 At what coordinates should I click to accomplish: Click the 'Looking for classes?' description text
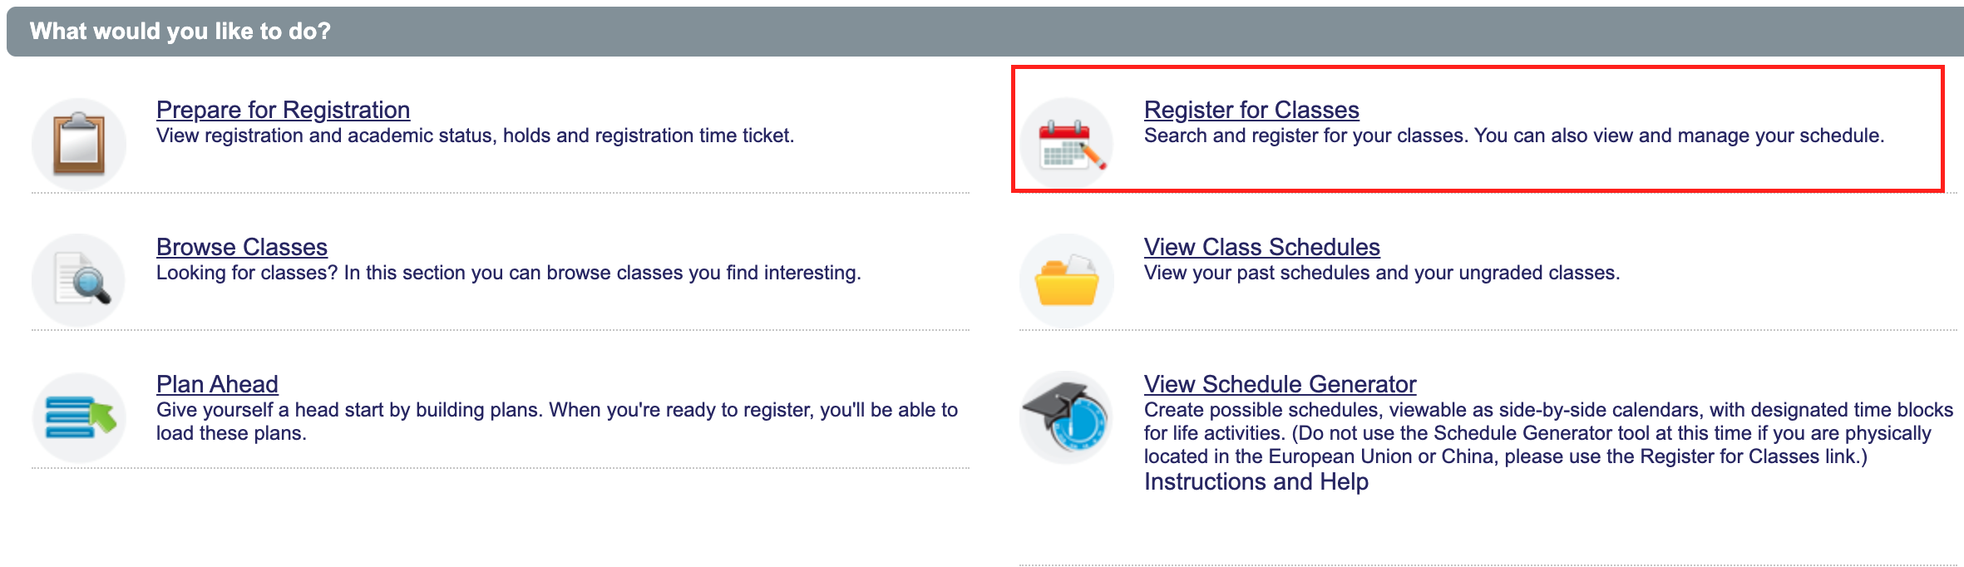[508, 273]
